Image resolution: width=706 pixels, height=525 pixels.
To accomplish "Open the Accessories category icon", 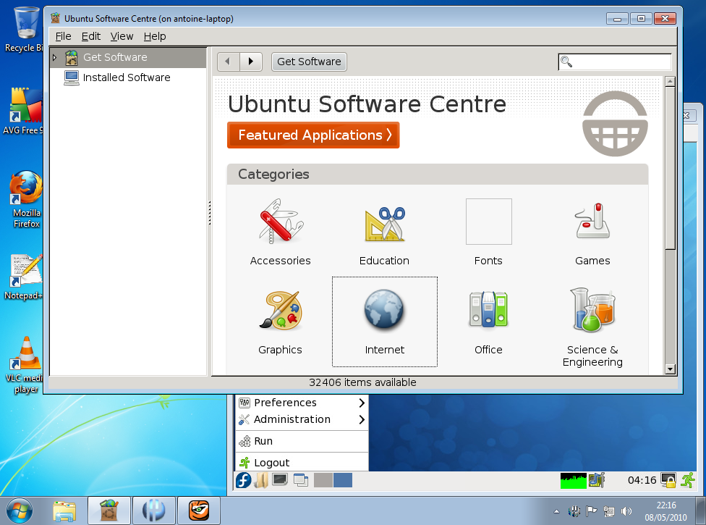I will (x=281, y=222).
